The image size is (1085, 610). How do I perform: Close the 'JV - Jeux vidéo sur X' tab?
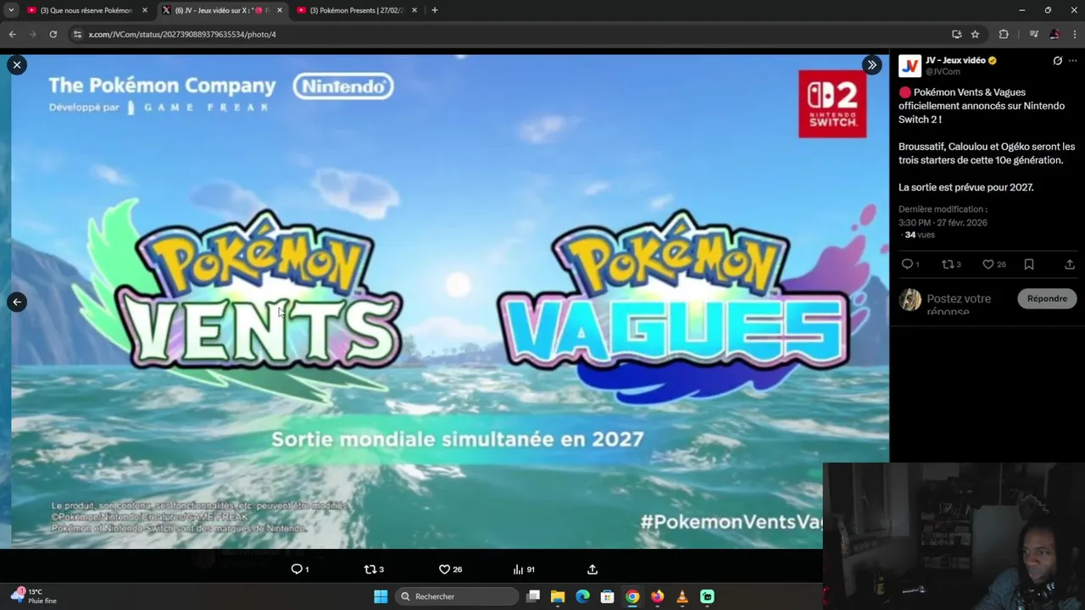279,10
